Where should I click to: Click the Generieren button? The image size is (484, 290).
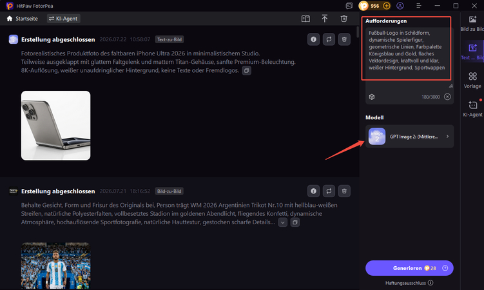click(409, 268)
